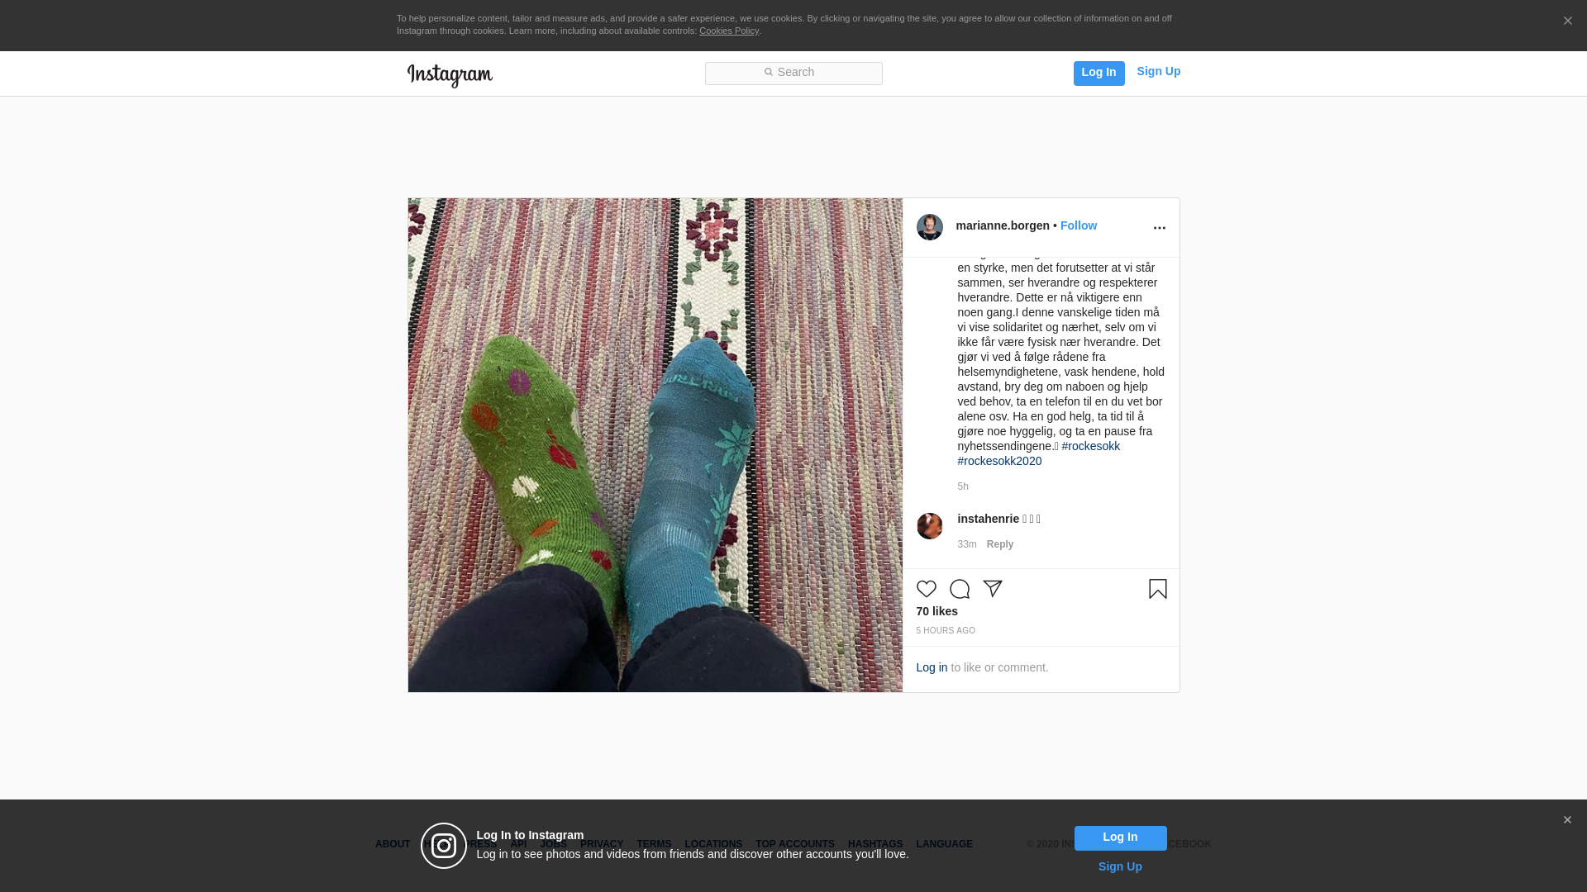1587x892 pixels.
Task: Click the 33m comment timestamp
Action: coord(966,544)
